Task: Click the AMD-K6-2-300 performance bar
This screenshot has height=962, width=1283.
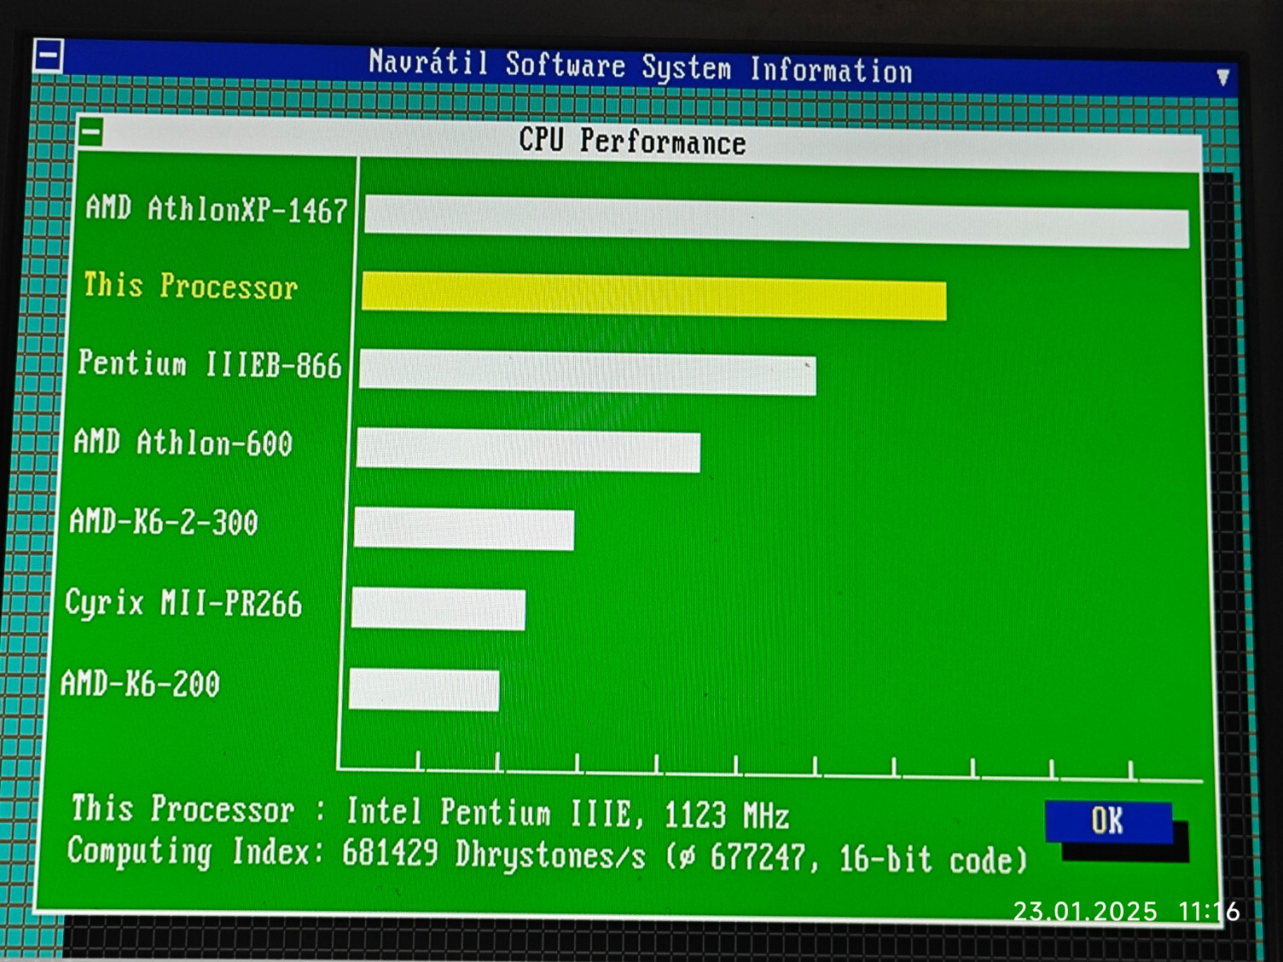Action: (x=464, y=529)
